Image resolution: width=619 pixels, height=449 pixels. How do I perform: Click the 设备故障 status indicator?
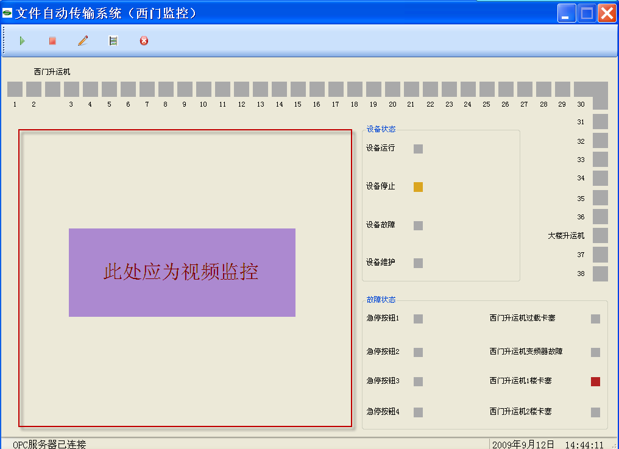click(419, 225)
